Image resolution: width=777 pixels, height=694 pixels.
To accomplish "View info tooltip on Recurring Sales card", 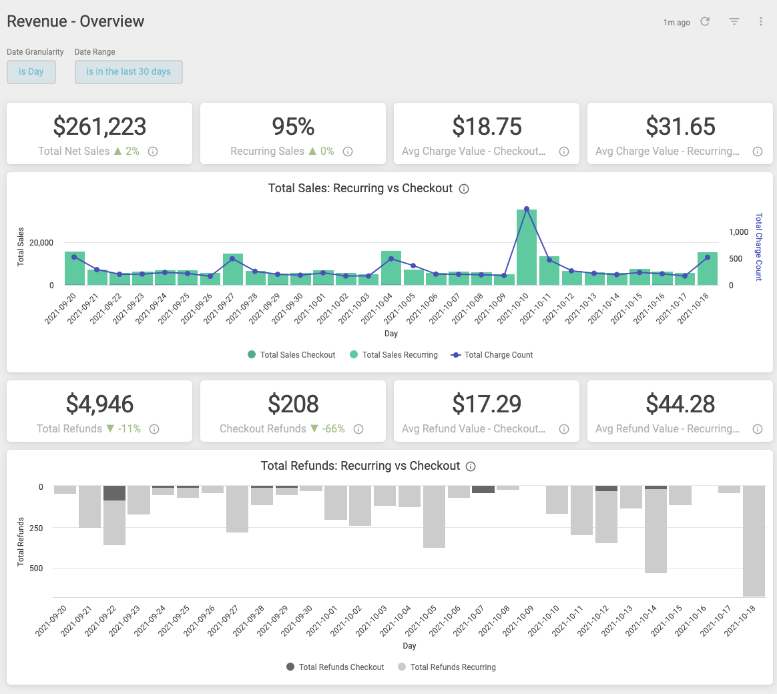I will [x=348, y=151].
